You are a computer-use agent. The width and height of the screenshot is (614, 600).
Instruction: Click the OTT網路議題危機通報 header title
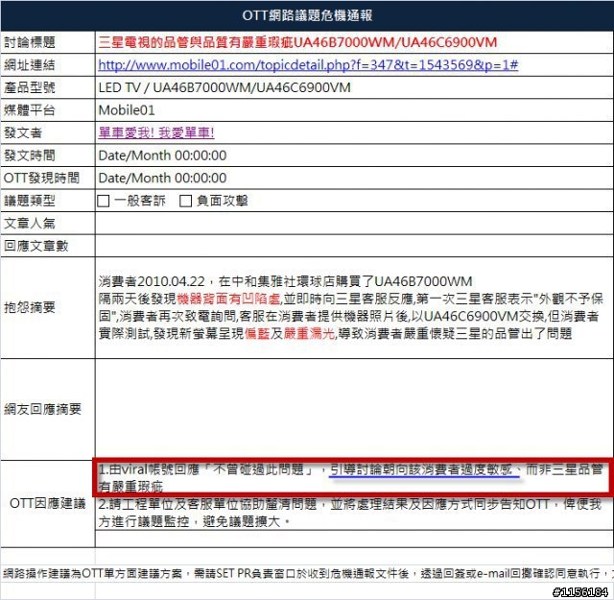point(307,15)
